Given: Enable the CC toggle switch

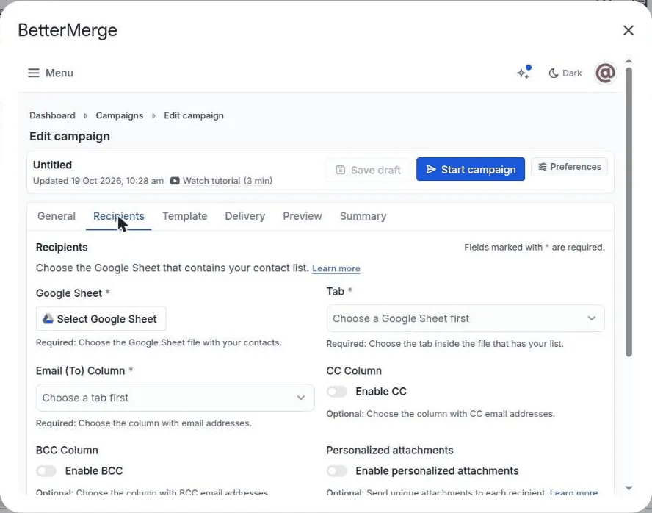Looking at the screenshot, I should 337,392.
